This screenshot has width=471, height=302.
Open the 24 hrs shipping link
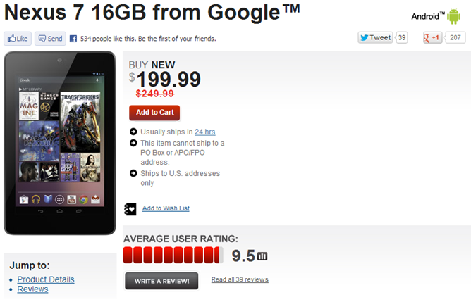[205, 132]
